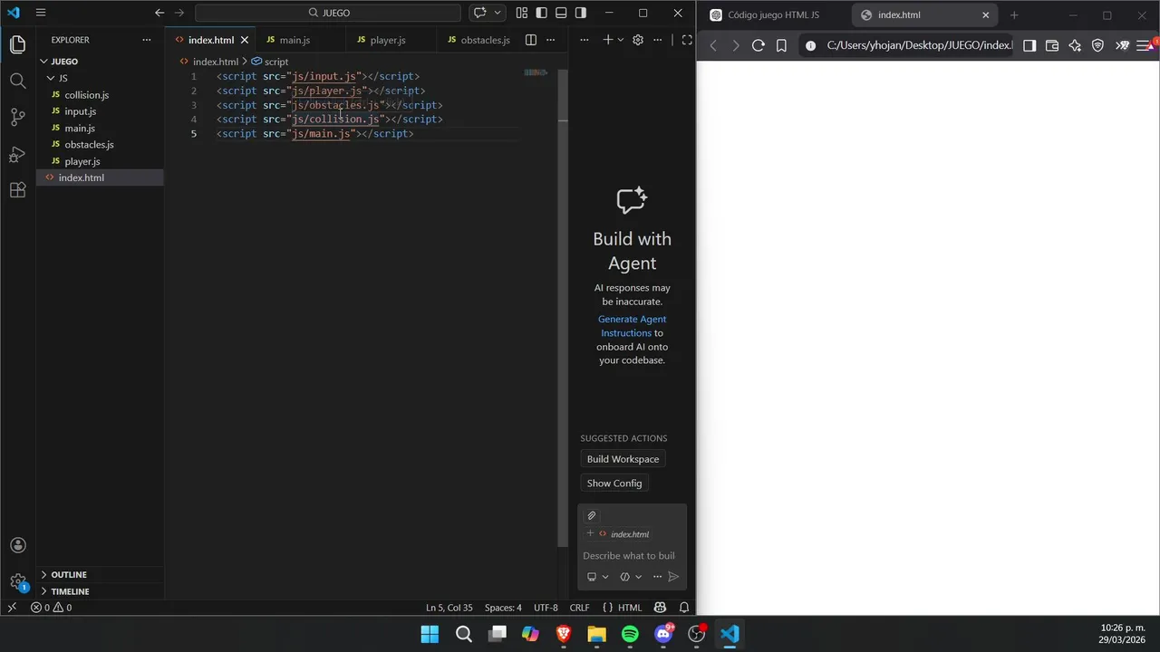Open main.js in the Explorer tree

point(80,129)
